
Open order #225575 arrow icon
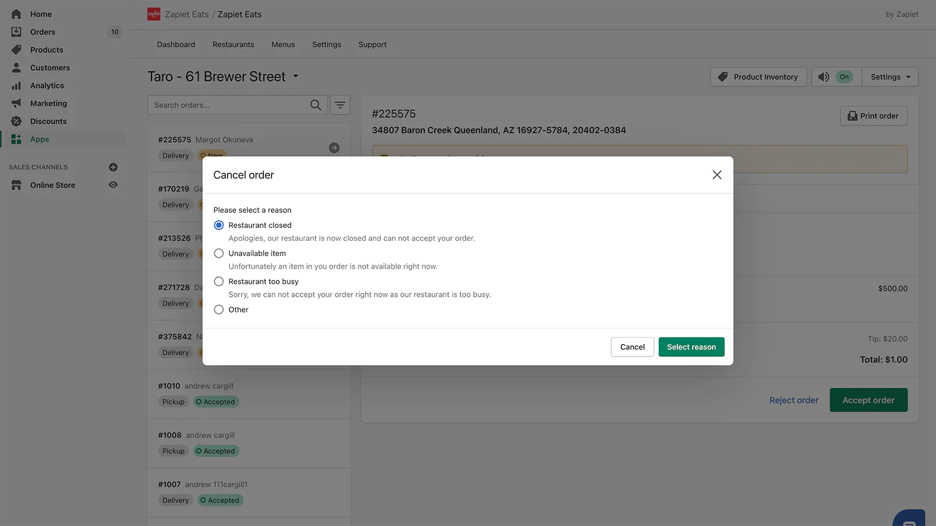point(334,148)
